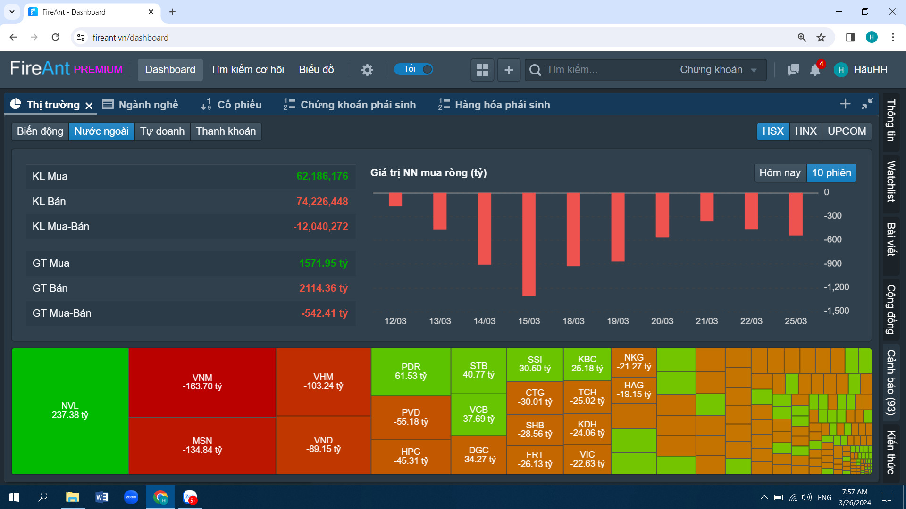Collapse the panel using the shrink arrows icon
The height and width of the screenshot is (509, 906).
click(867, 104)
